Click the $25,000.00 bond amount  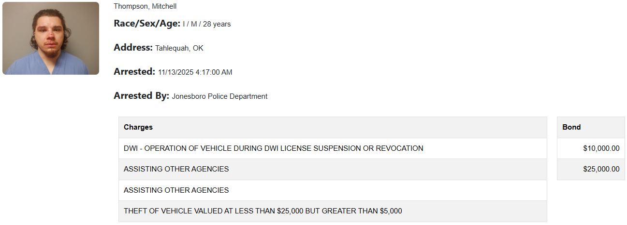(x=601, y=169)
